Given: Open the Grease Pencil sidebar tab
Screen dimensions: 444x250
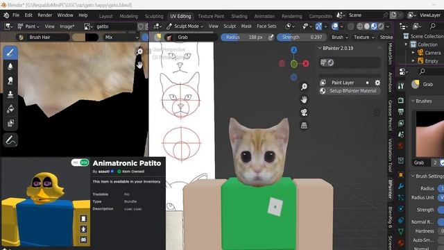Looking at the screenshot, I should (x=391, y=115).
